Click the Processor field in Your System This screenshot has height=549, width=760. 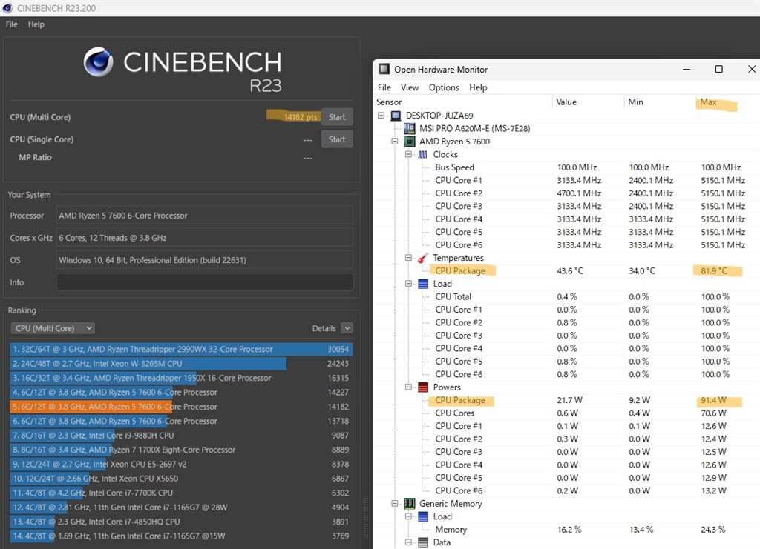pos(205,216)
